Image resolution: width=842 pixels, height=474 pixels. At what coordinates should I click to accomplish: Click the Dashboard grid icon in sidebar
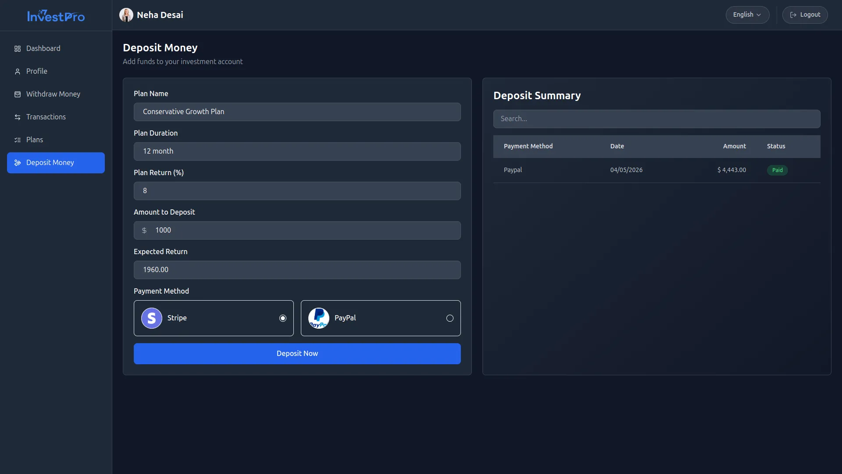tap(18, 49)
